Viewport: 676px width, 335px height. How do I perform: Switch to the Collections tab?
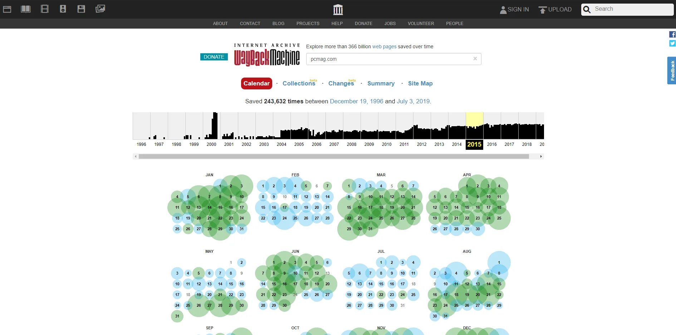(299, 83)
